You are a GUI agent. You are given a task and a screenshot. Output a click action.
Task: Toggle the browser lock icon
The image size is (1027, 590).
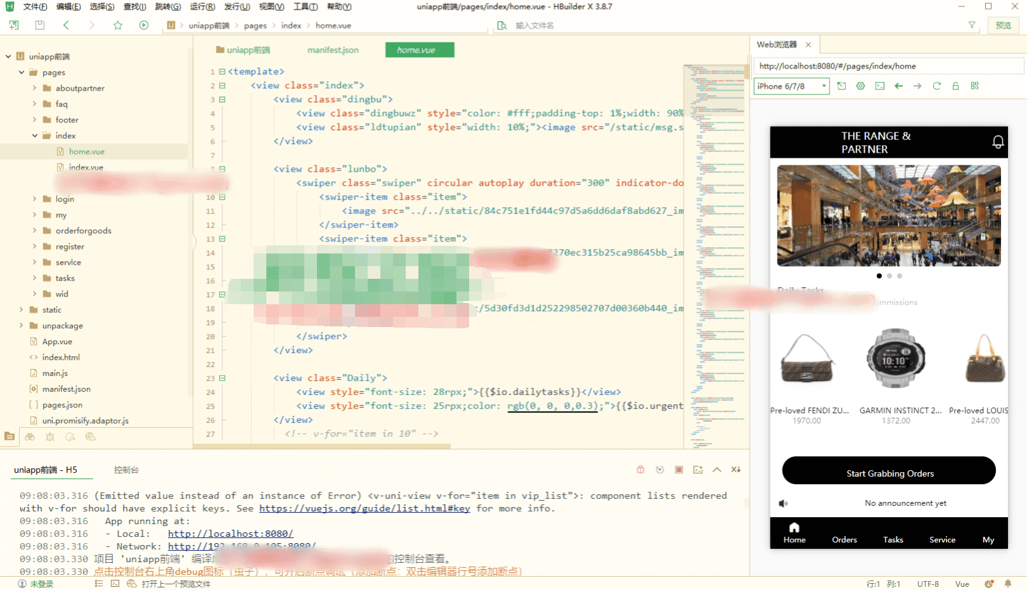pos(955,86)
